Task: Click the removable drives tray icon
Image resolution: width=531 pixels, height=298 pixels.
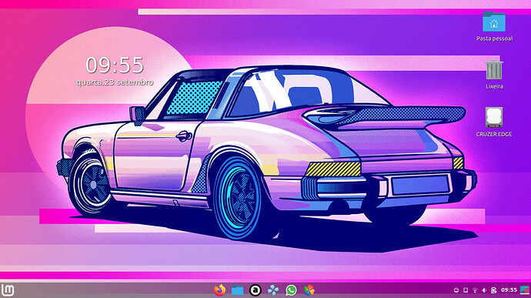Action: (x=456, y=290)
